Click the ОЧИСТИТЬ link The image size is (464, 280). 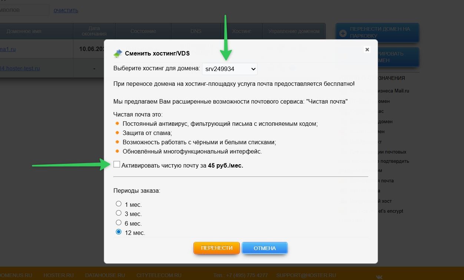[66, 10]
